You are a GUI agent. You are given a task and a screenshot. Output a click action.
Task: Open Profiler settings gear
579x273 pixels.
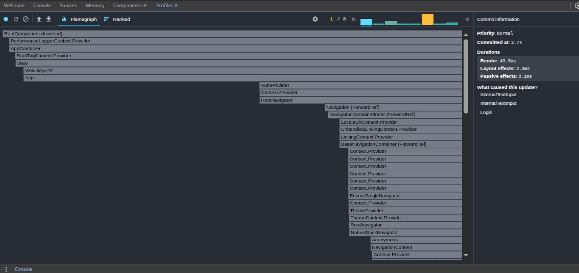coord(315,19)
